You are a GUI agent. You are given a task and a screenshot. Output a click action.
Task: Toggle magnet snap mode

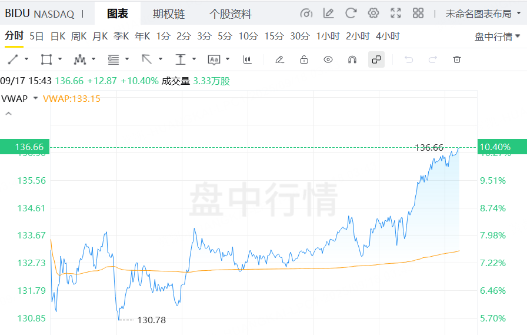click(x=352, y=59)
